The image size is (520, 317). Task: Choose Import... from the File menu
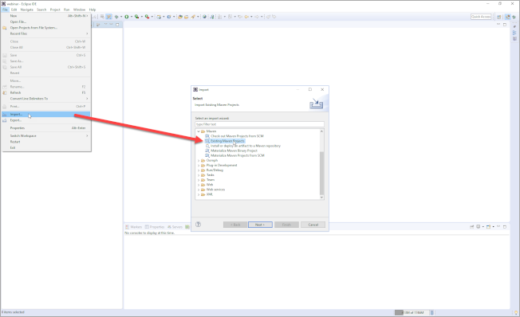46,114
